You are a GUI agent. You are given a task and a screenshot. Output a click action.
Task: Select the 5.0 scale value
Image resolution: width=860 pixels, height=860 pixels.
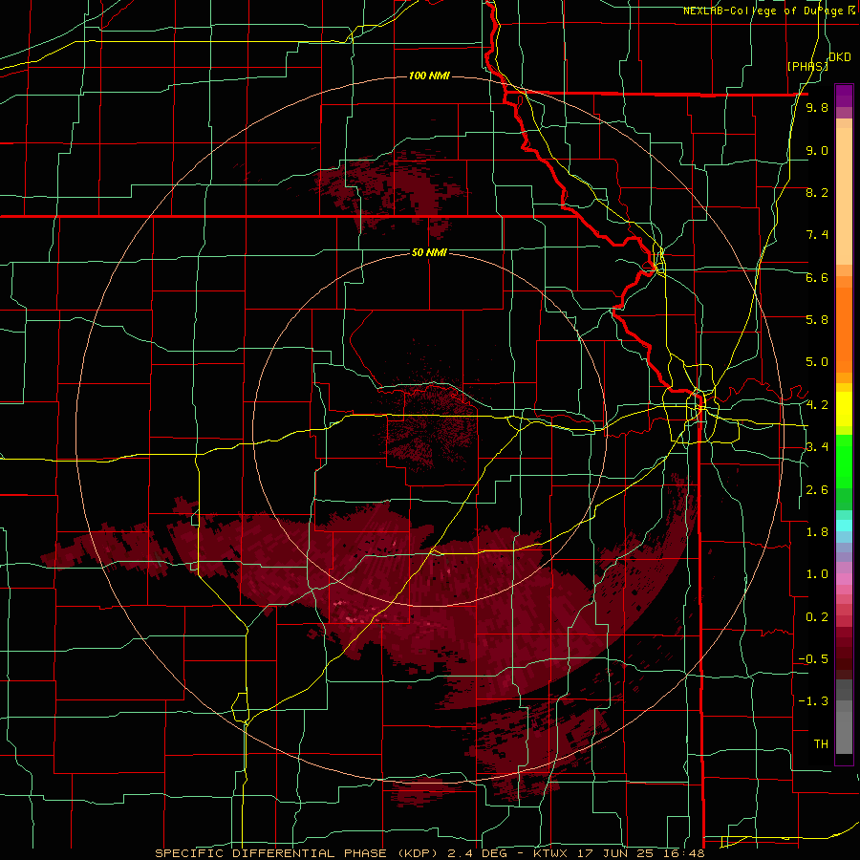817,362
